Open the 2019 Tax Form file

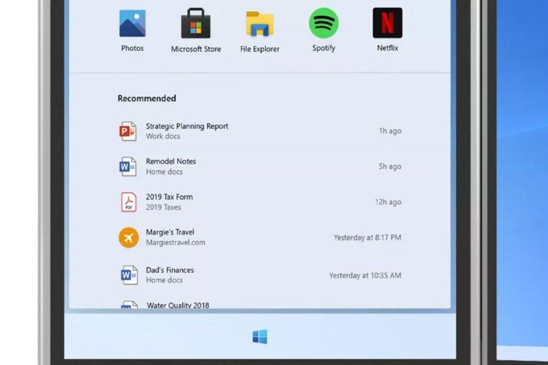click(x=169, y=197)
